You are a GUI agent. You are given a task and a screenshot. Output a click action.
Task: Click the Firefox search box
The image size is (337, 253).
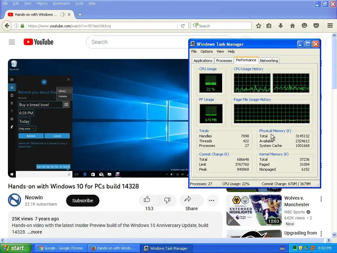(221, 26)
